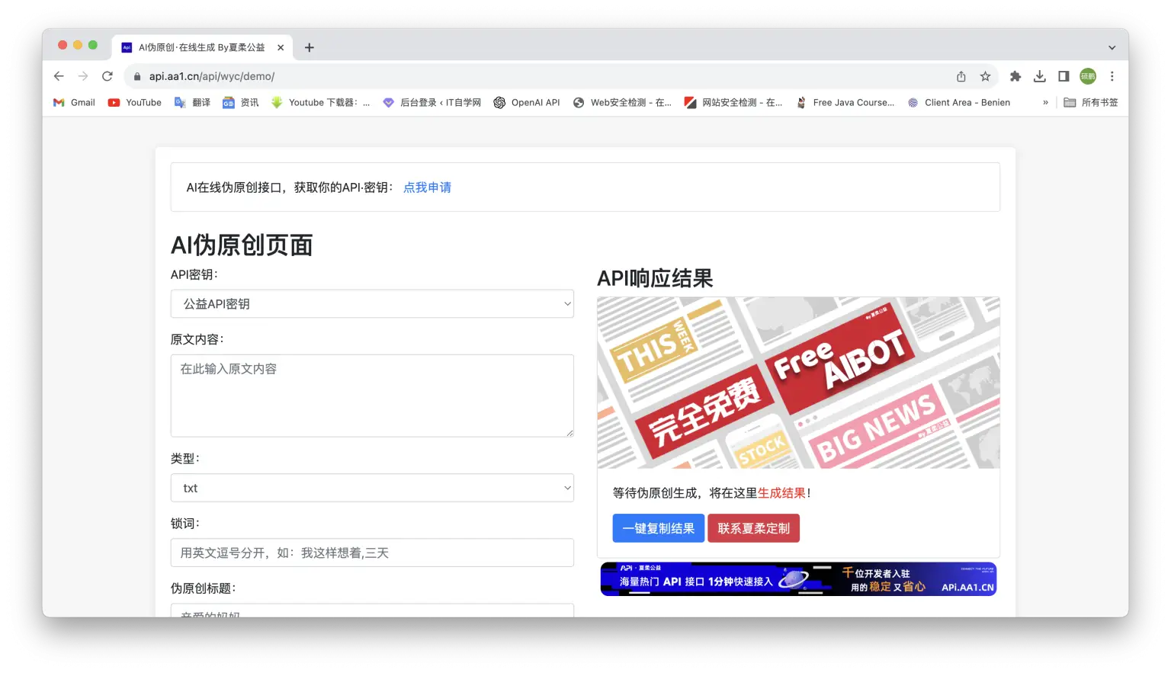Click the resize handle of 原文内容 textarea
Screen dimensions: 1171x673
pyautogui.click(x=569, y=432)
